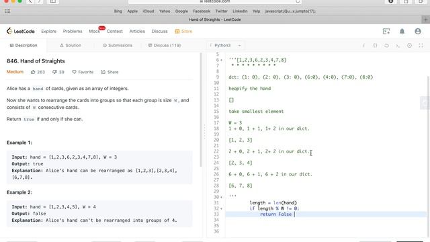
Task: Reload the page in the address bar
Action: (x=298, y=1)
